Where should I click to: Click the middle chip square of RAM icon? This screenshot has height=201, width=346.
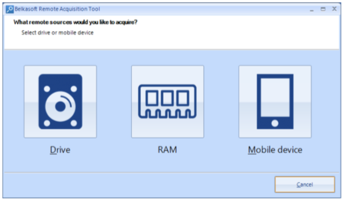[x=167, y=98]
